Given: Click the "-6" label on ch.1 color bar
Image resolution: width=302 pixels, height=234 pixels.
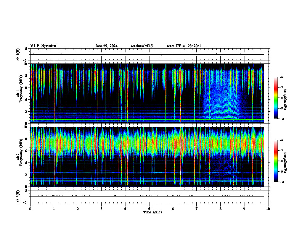Looking at the screenshot, I should click(x=281, y=77).
